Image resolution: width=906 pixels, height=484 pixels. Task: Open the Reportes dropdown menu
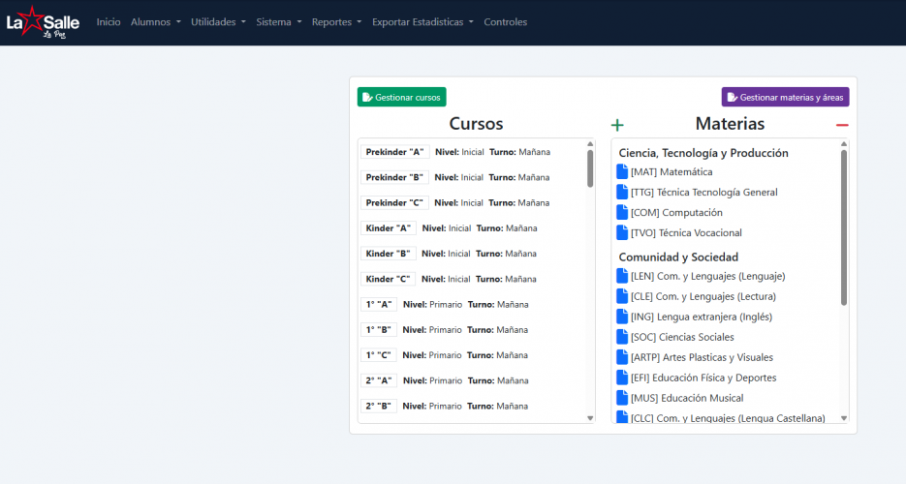pos(337,22)
